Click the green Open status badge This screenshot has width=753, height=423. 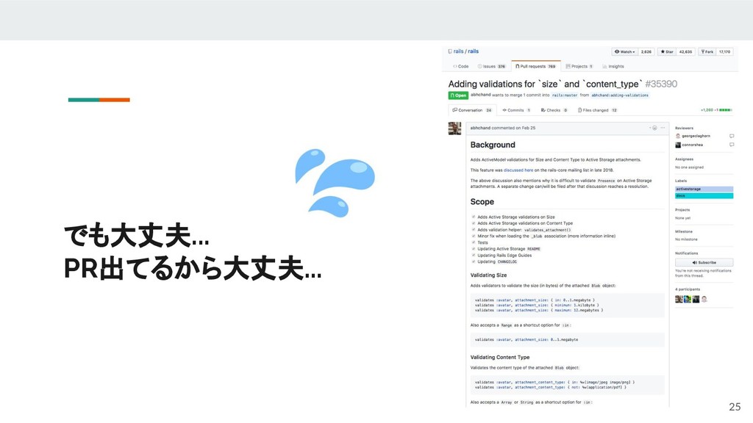458,95
